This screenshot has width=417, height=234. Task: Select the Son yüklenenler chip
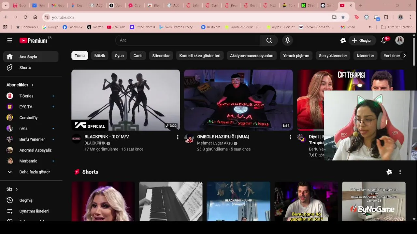tap(333, 56)
